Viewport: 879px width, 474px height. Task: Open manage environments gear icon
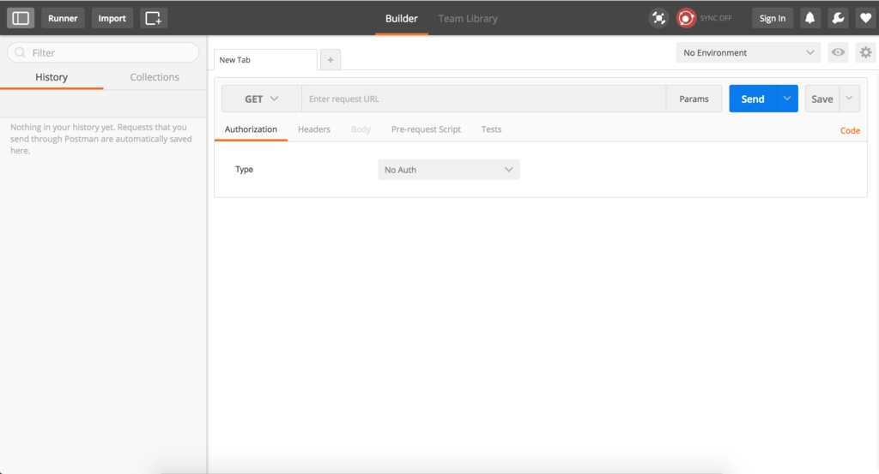[866, 52]
